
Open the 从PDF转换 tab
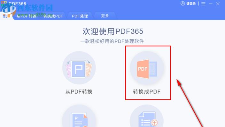(x=27, y=16)
